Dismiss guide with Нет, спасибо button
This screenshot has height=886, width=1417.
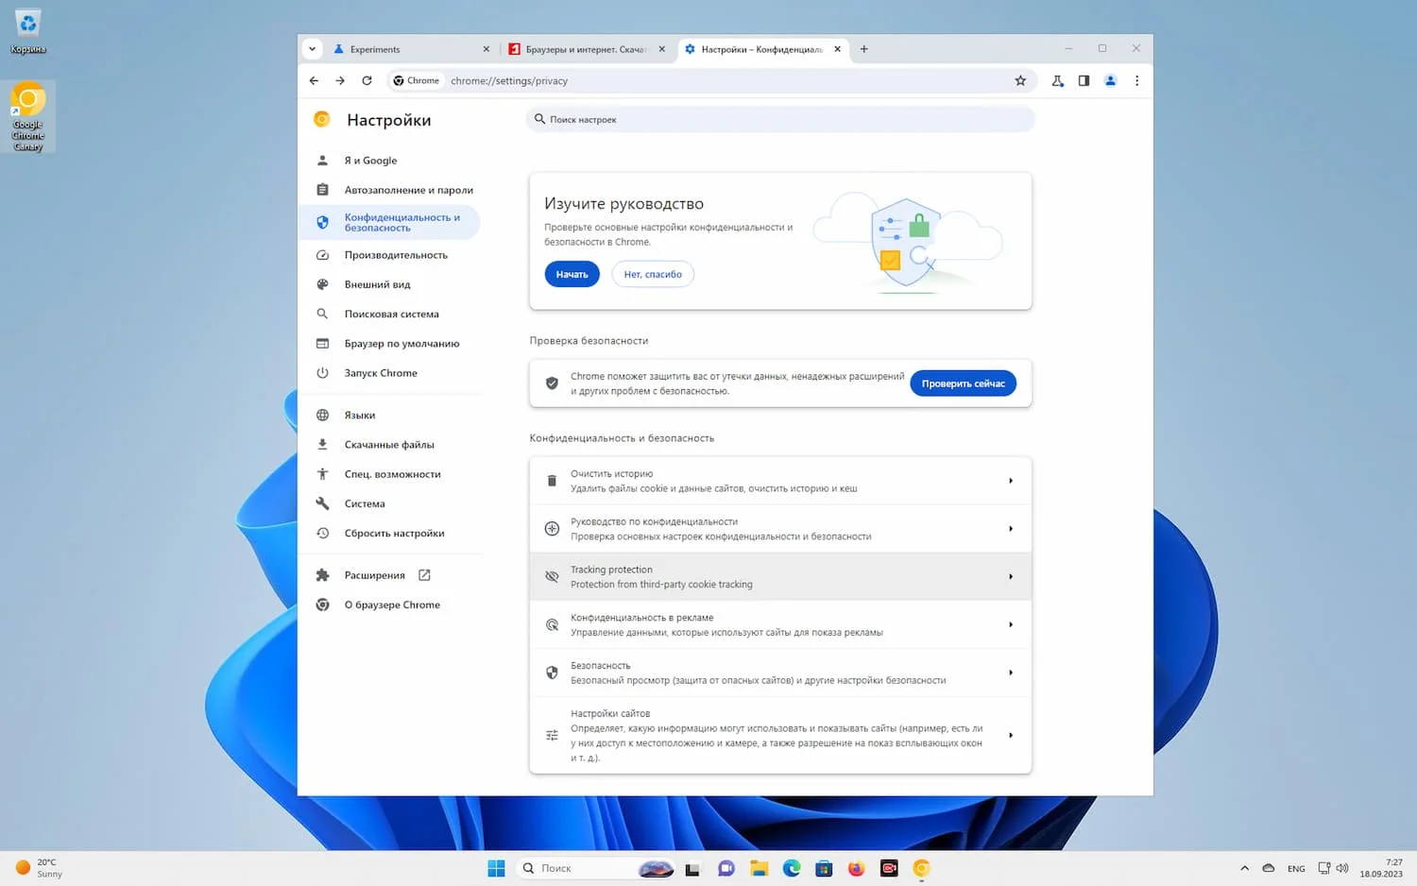point(653,274)
